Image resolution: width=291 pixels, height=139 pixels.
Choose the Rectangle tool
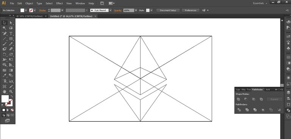coord(11,39)
